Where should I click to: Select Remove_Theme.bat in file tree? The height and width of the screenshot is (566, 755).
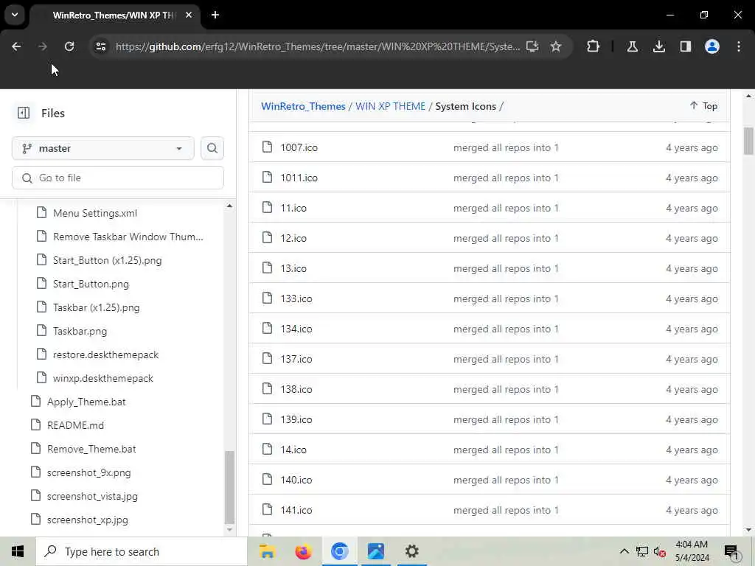point(91,449)
